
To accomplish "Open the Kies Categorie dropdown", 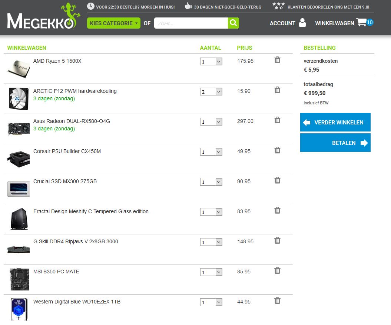I will tap(113, 23).
